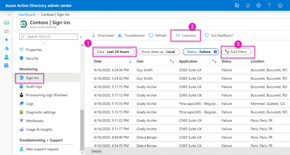The width and height of the screenshot is (290, 155).
Task: Open the Details pane bar
Action: point(187,151)
